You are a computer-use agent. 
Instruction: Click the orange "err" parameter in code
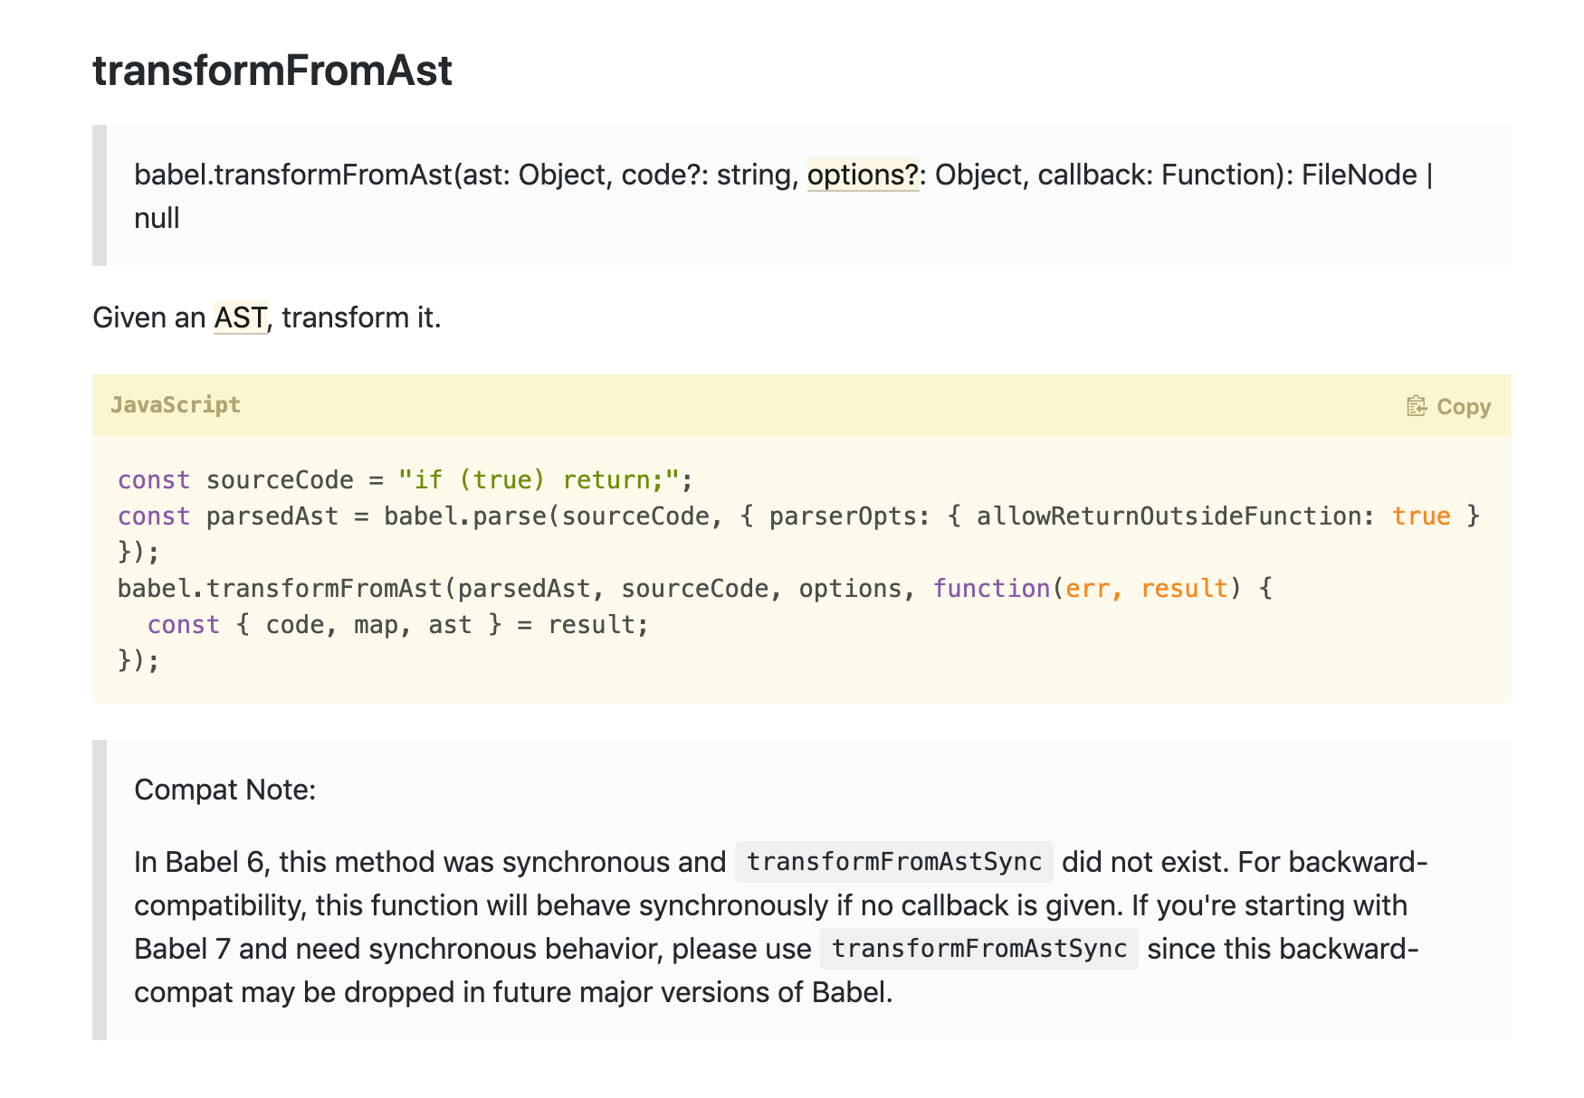1087,589
